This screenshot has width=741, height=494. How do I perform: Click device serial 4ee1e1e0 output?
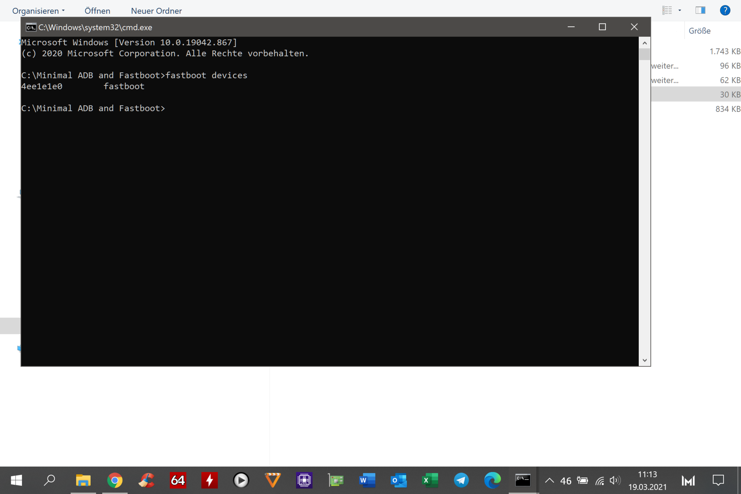tap(42, 86)
